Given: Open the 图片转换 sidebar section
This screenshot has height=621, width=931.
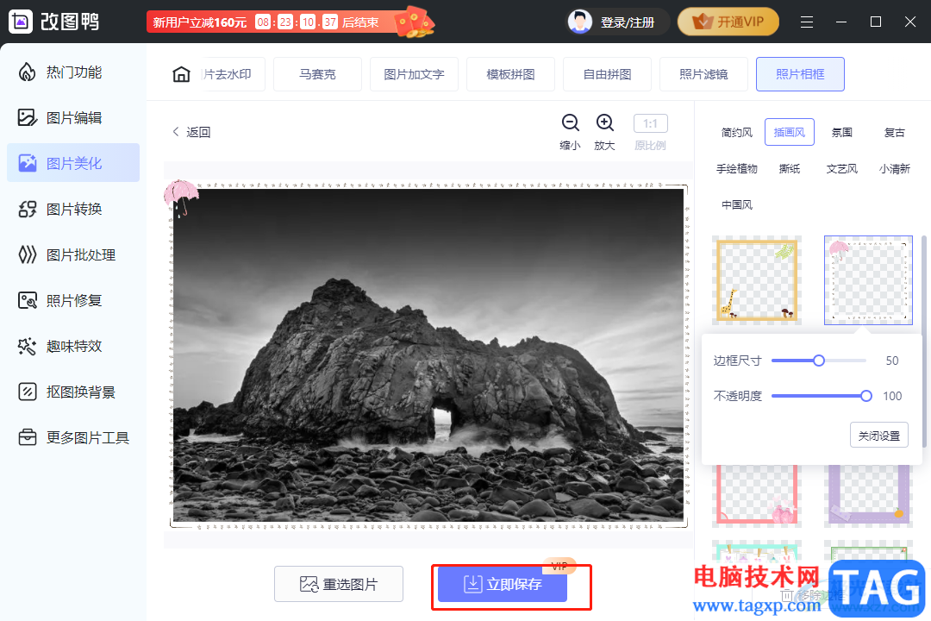Looking at the screenshot, I should (x=73, y=210).
